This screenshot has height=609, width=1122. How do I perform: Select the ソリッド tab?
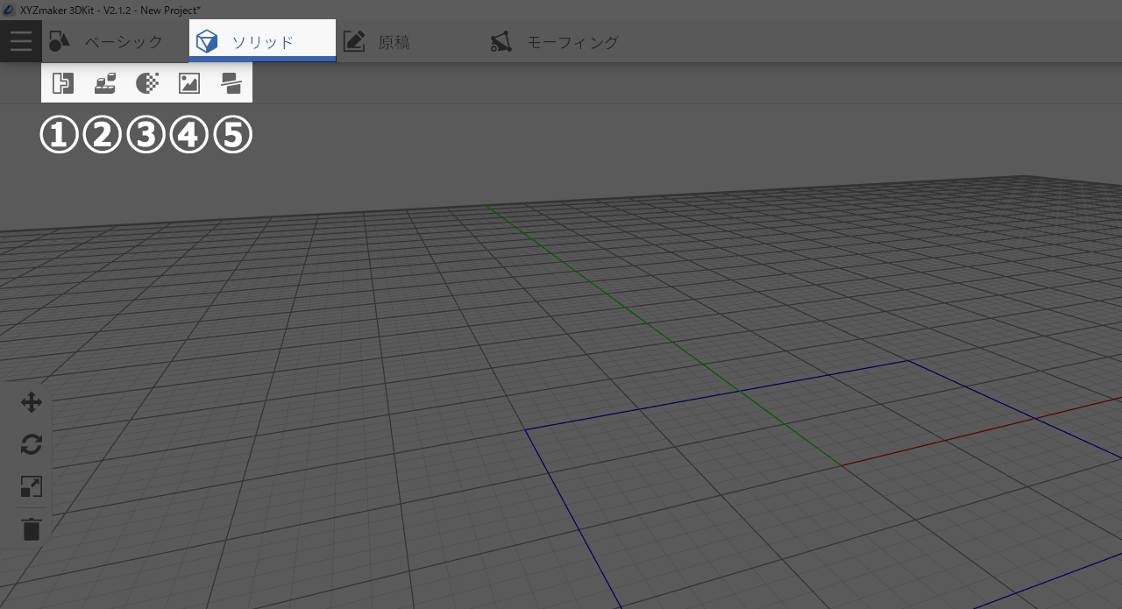point(261,42)
